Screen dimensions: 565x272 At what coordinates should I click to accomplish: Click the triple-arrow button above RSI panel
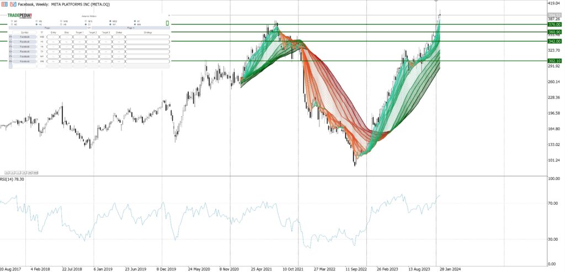[x=36, y=172]
